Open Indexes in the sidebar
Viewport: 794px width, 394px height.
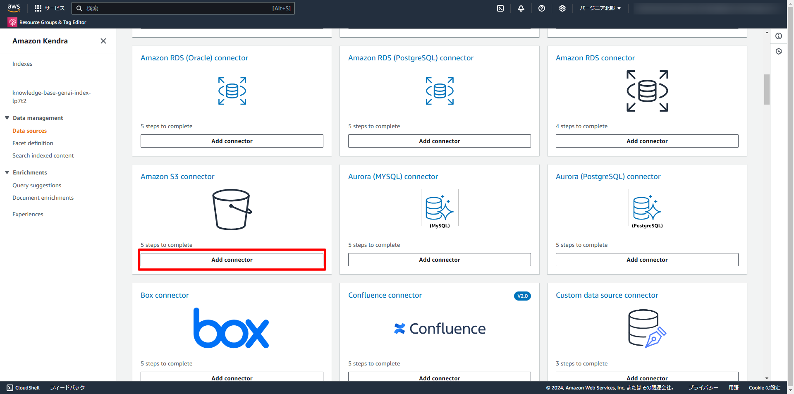tap(22, 64)
